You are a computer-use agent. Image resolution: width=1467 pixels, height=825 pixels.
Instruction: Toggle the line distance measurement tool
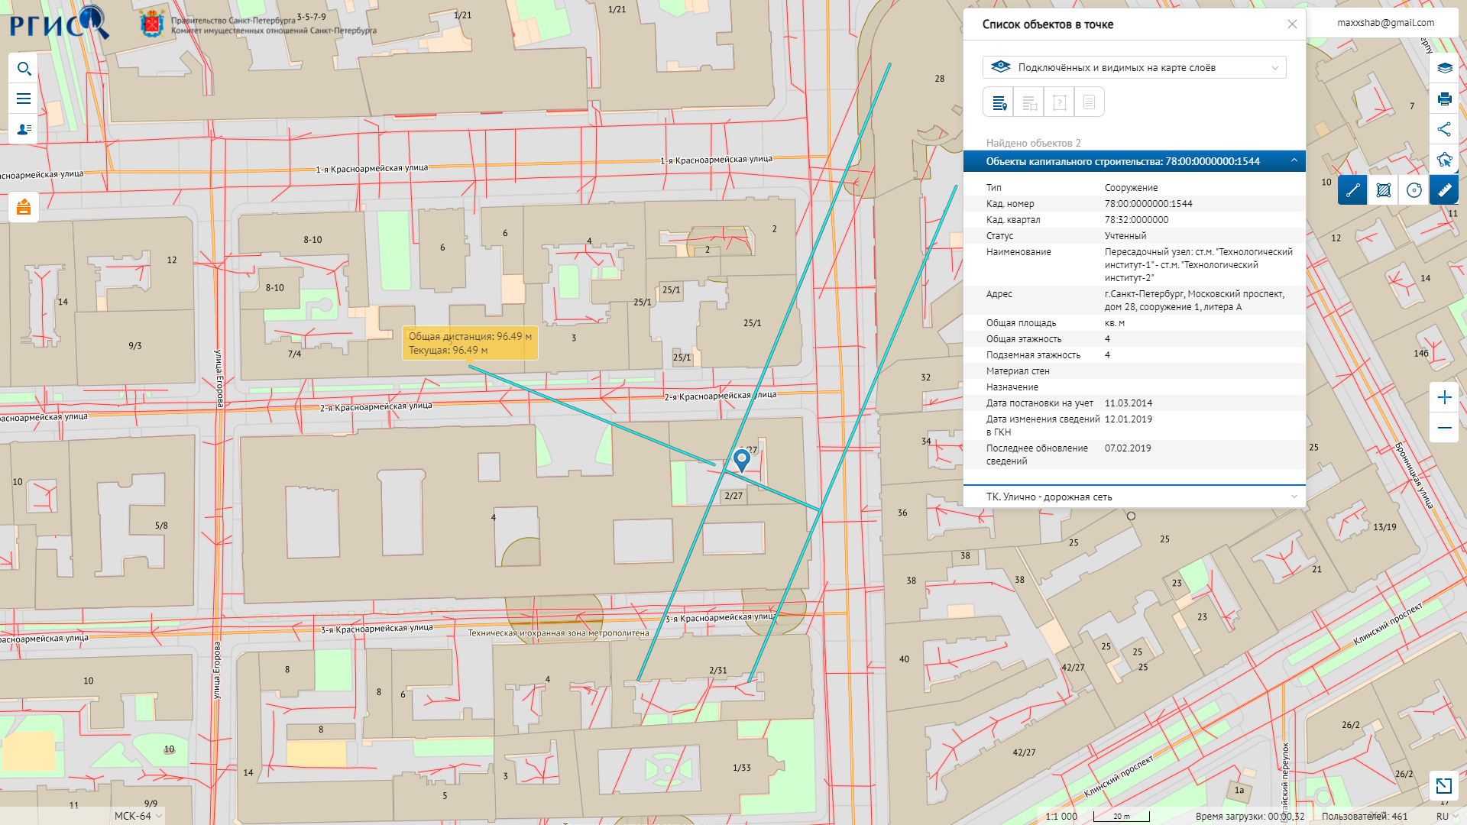pyautogui.click(x=1352, y=190)
